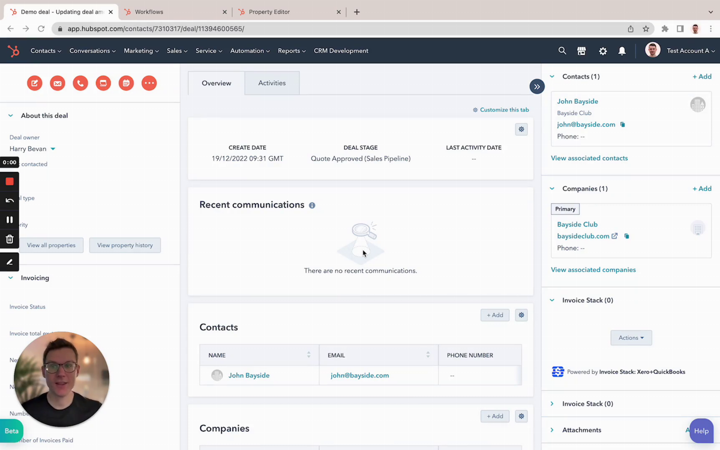Add a contact in sidebar Contacts panel

tap(702, 76)
